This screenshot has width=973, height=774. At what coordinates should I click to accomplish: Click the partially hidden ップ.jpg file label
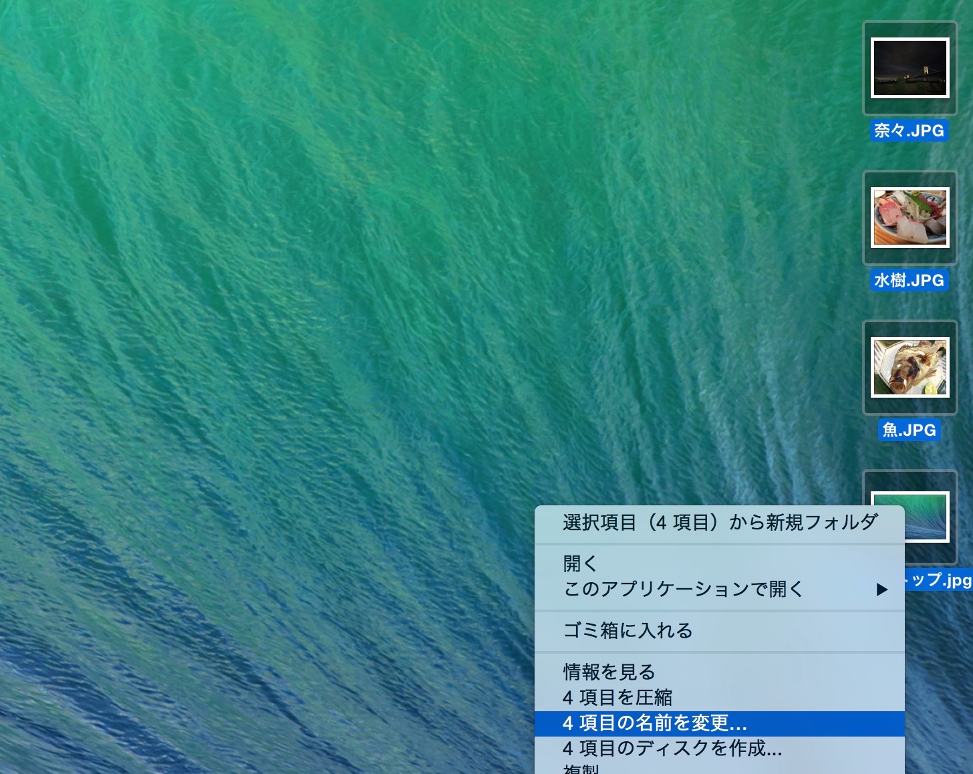tap(938, 579)
